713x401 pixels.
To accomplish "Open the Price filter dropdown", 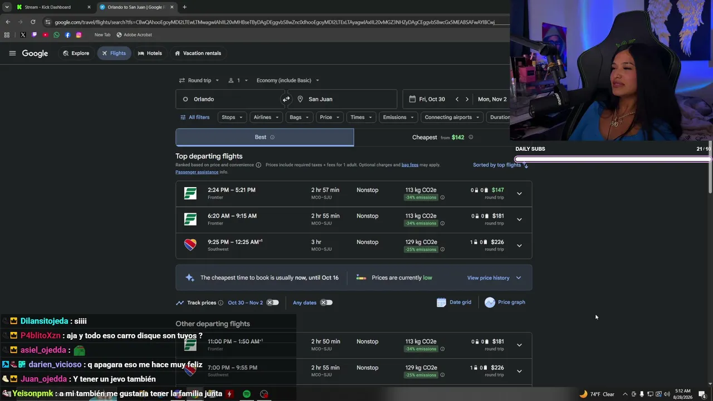I will (330, 117).
